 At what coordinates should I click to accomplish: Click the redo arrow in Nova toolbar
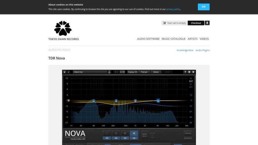[69, 72]
